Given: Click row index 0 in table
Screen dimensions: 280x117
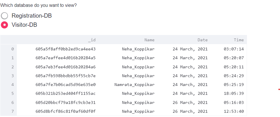Looking at the screenshot, I should click(x=12, y=49).
